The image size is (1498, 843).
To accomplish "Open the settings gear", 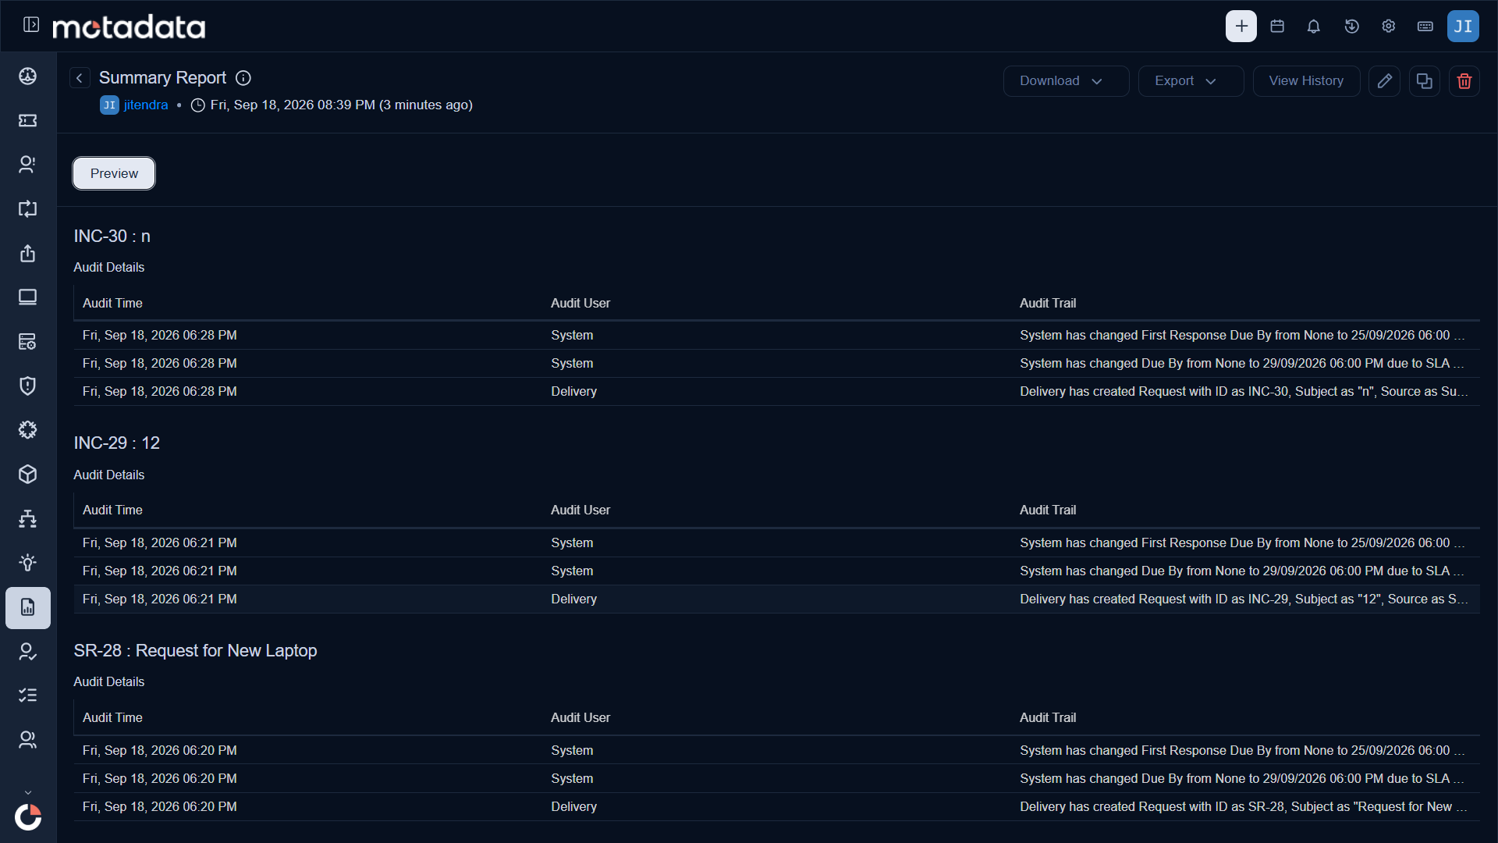I will point(1389,27).
